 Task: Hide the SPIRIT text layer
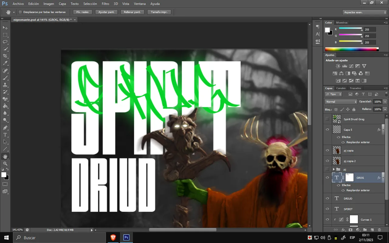click(x=327, y=209)
